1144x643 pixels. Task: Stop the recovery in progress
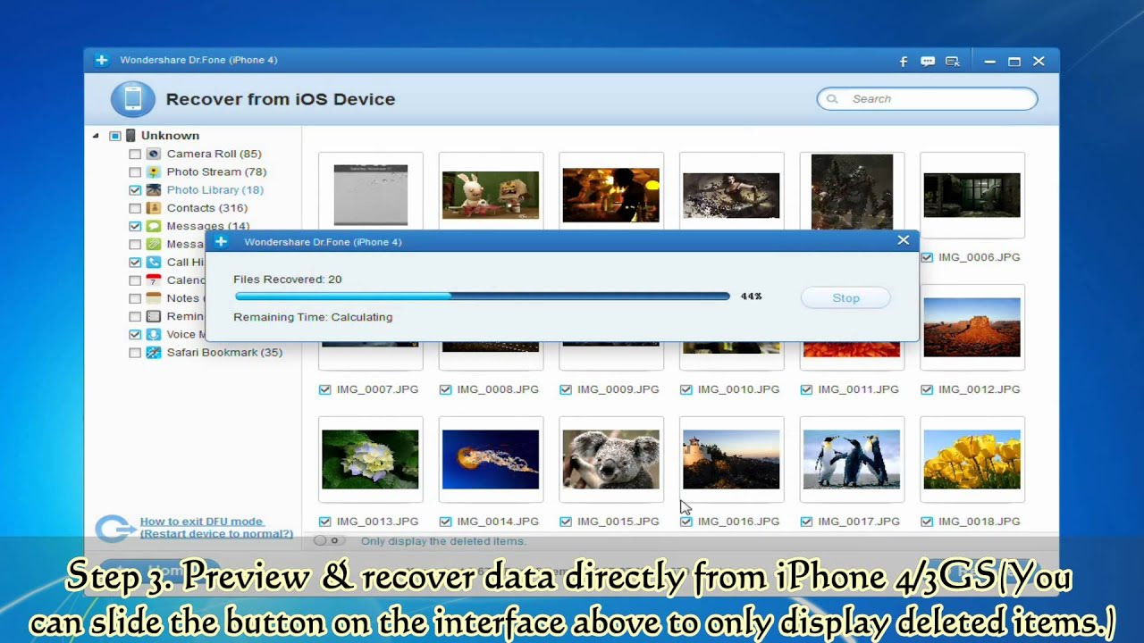click(845, 298)
